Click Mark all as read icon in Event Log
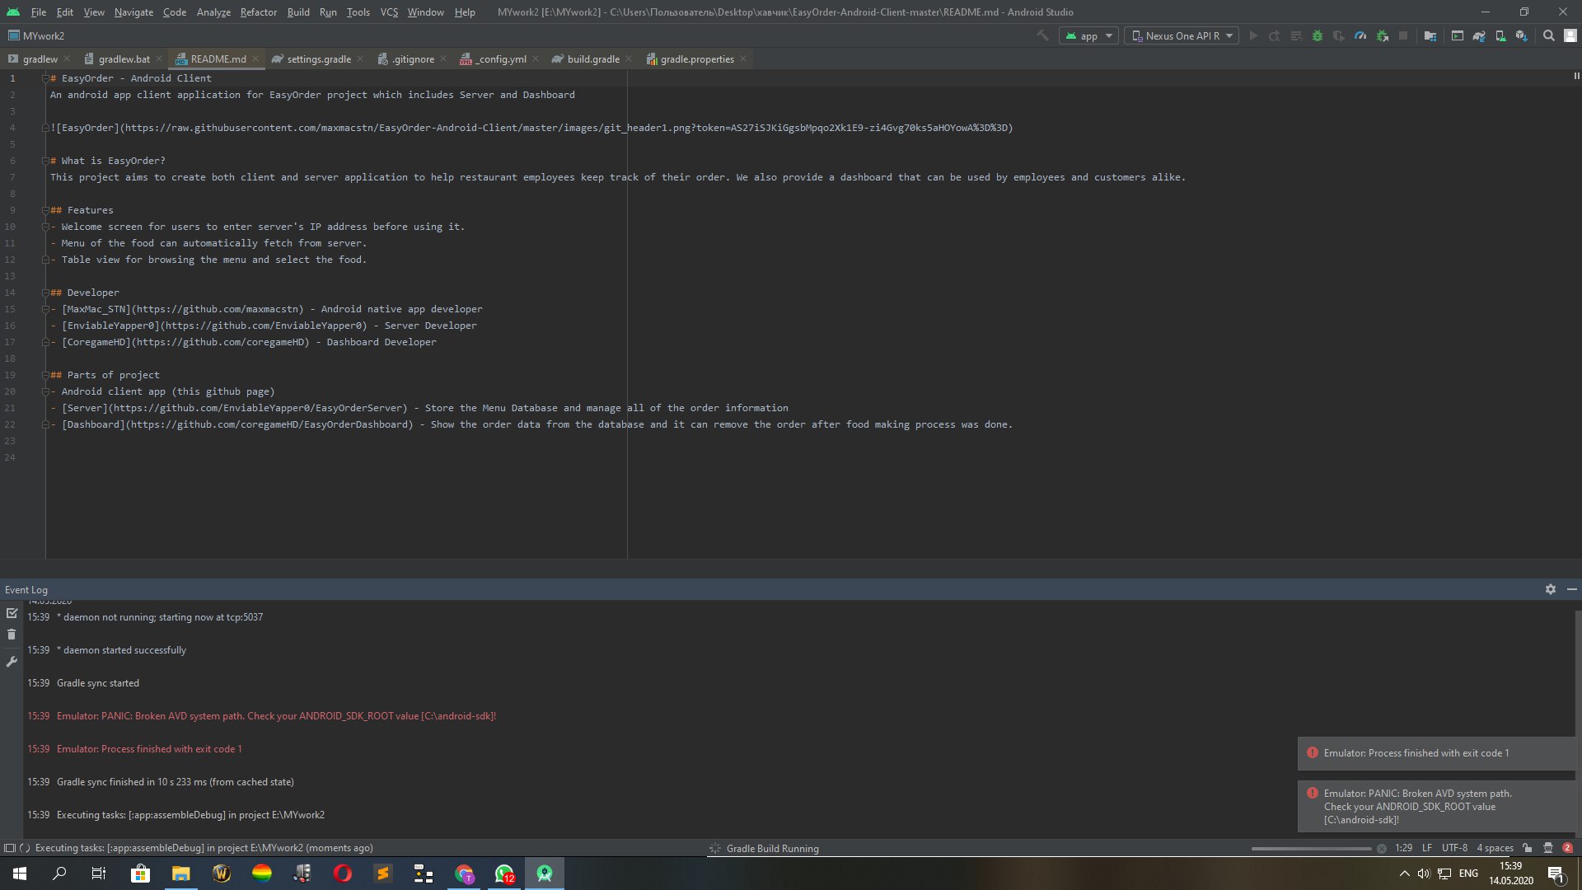Viewport: 1582px width, 890px height. tap(12, 613)
